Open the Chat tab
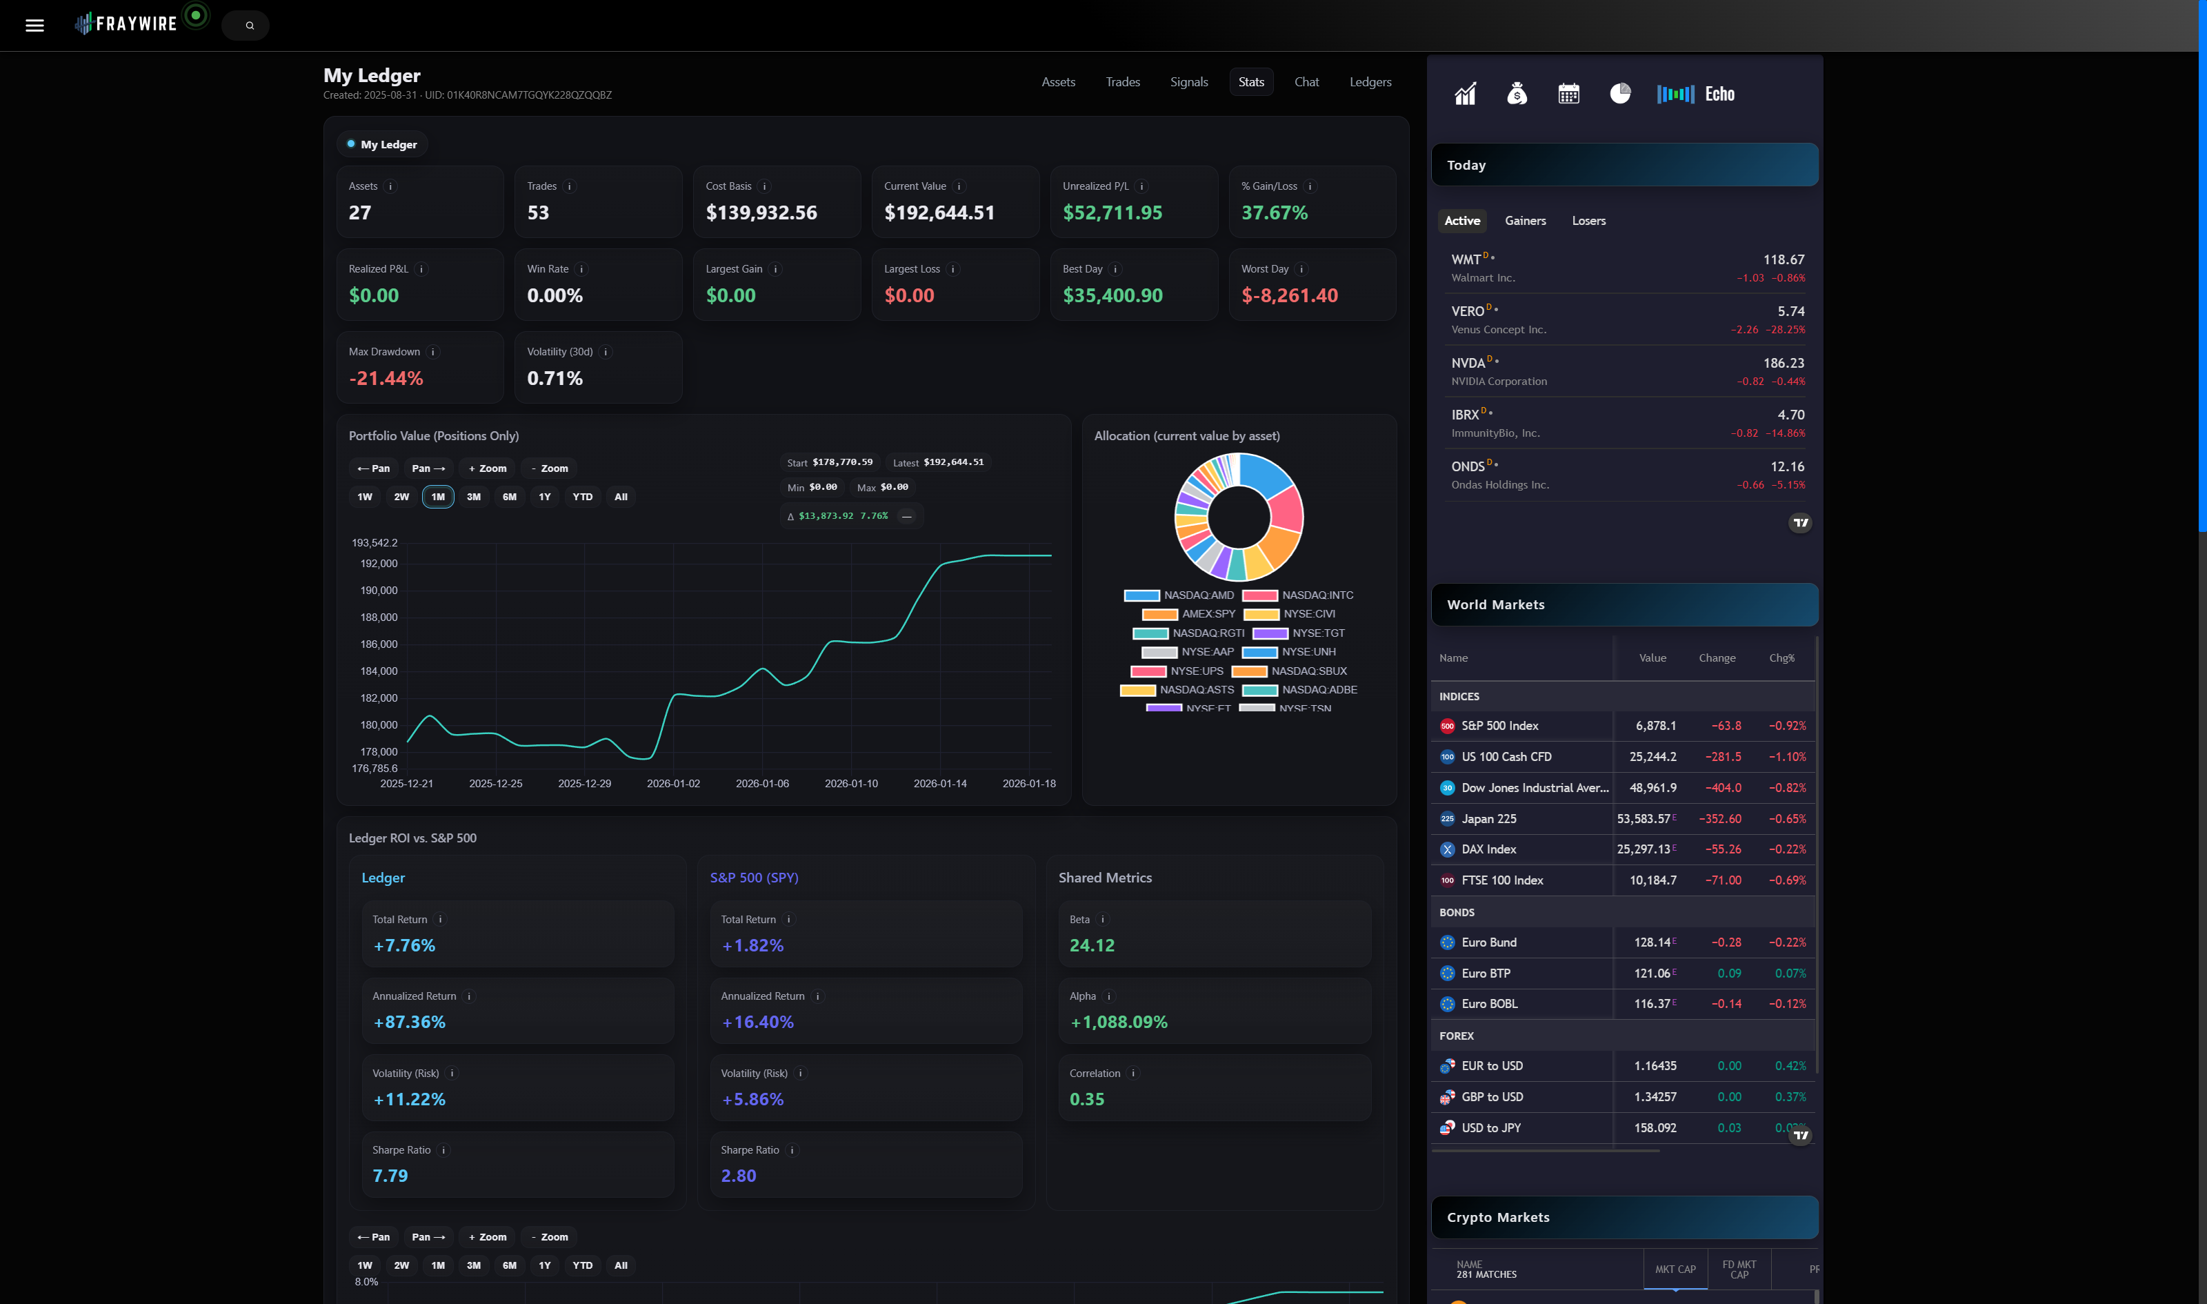Screen dimensions: 2207x1304 [x=1306, y=81]
